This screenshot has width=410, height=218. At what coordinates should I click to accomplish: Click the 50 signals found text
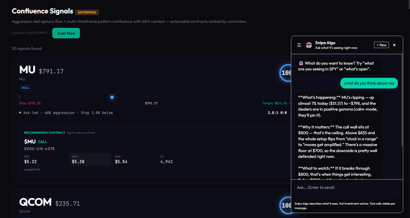tap(27, 49)
